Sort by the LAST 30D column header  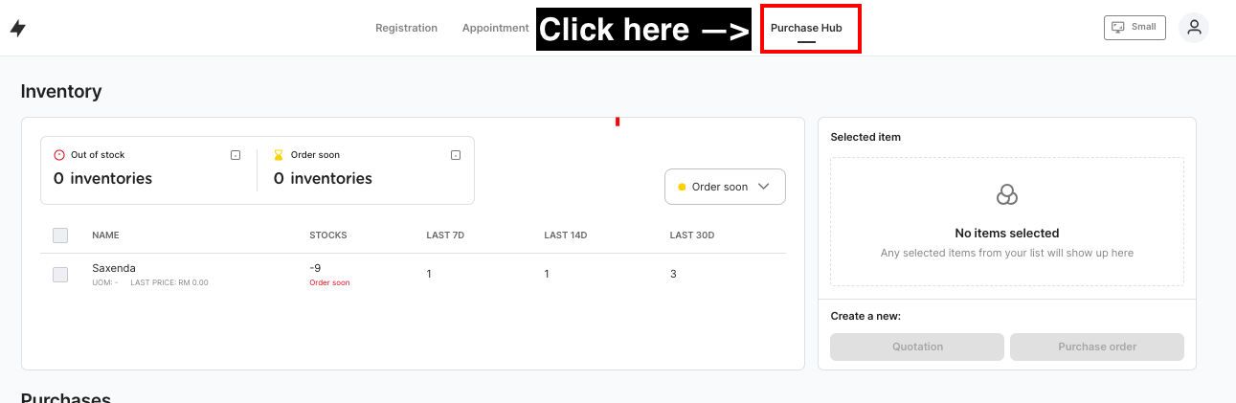coord(691,235)
